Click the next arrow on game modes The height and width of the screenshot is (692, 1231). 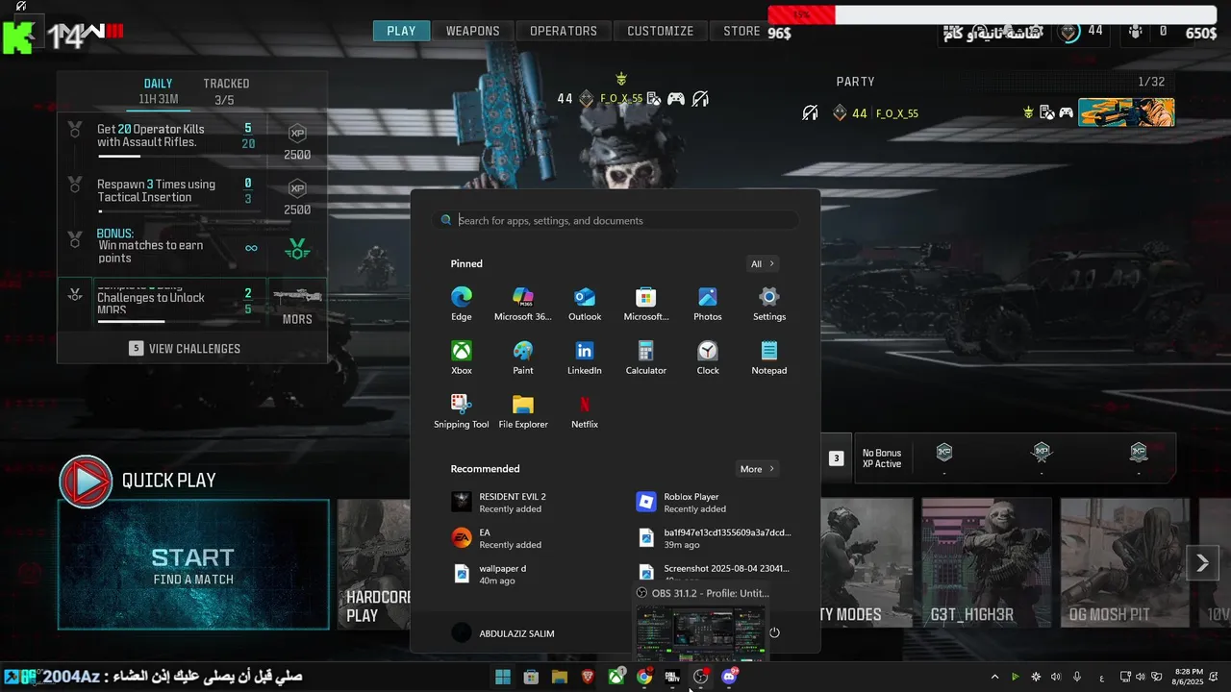[x=1202, y=563]
